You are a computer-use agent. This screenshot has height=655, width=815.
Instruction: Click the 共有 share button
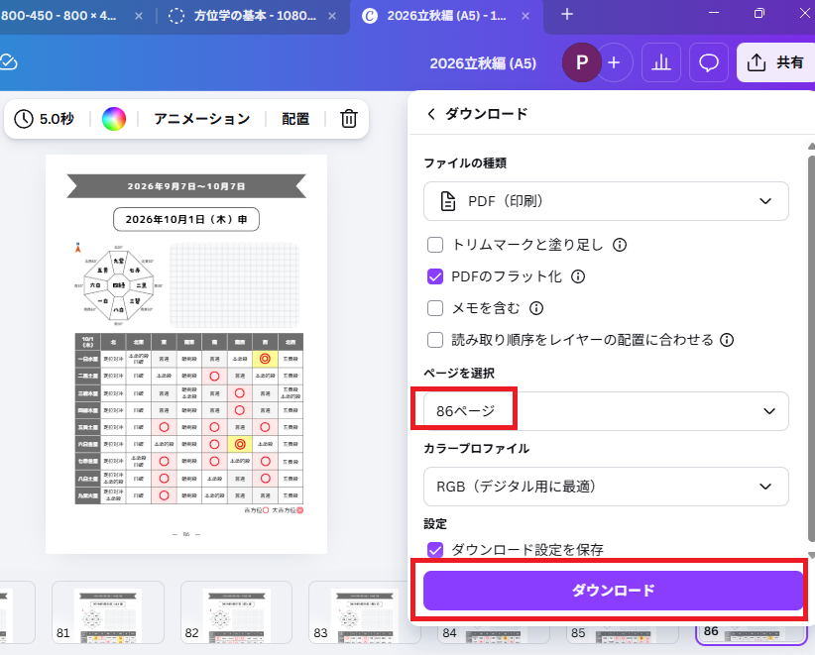pos(775,62)
